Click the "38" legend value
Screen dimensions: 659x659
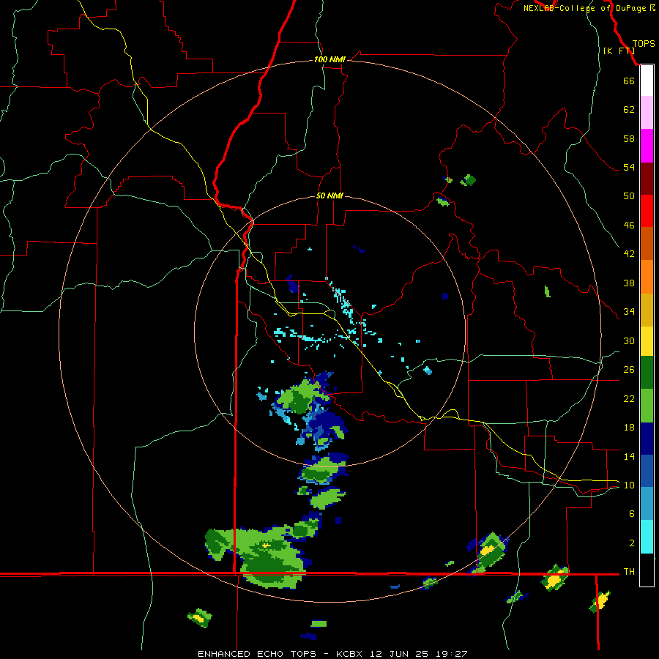(x=629, y=283)
